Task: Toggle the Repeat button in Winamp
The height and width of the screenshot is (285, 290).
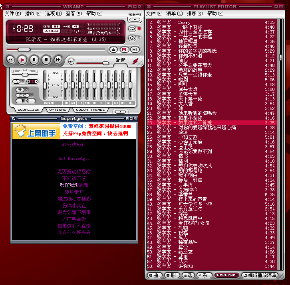Action: click(132, 29)
